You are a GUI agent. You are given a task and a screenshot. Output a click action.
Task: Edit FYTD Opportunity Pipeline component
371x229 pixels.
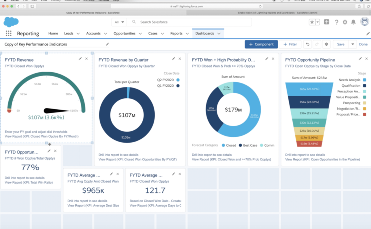[360, 58]
